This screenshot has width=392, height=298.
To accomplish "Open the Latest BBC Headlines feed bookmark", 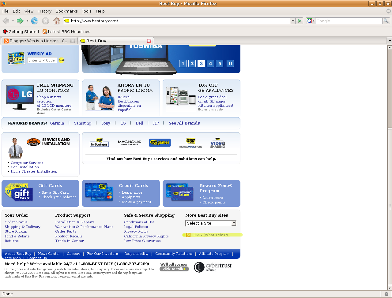I will point(66,32).
